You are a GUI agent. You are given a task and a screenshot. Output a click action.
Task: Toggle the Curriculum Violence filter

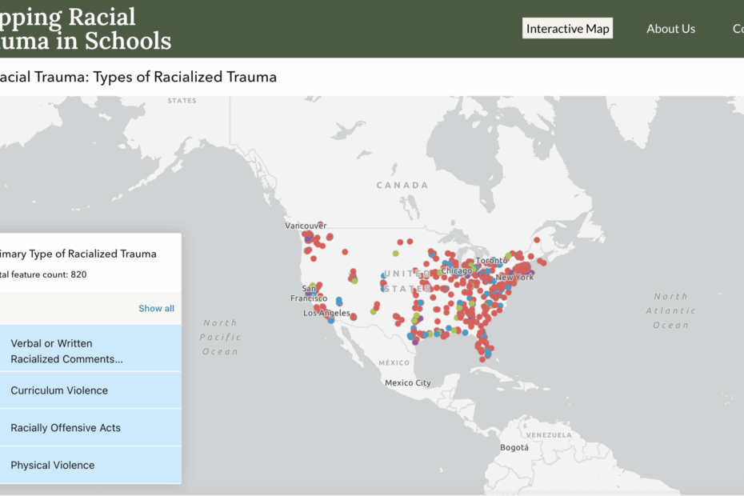pos(90,390)
